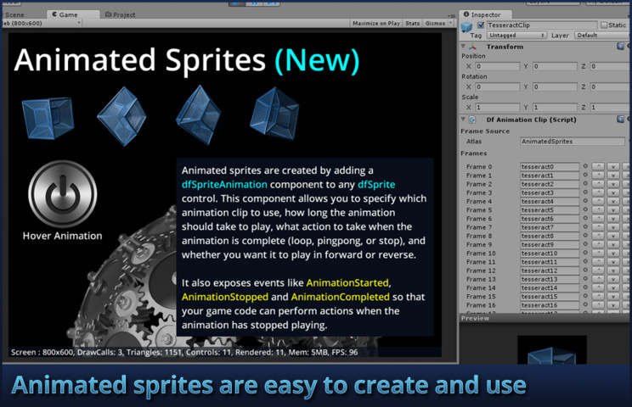Move Frame 8 up with arrow button
The height and width of the screenshot is (407, 632).
pos(598,236)
